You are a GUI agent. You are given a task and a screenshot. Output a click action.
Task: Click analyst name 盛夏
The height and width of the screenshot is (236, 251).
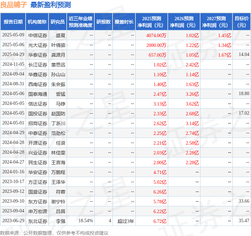coord(61,35)
